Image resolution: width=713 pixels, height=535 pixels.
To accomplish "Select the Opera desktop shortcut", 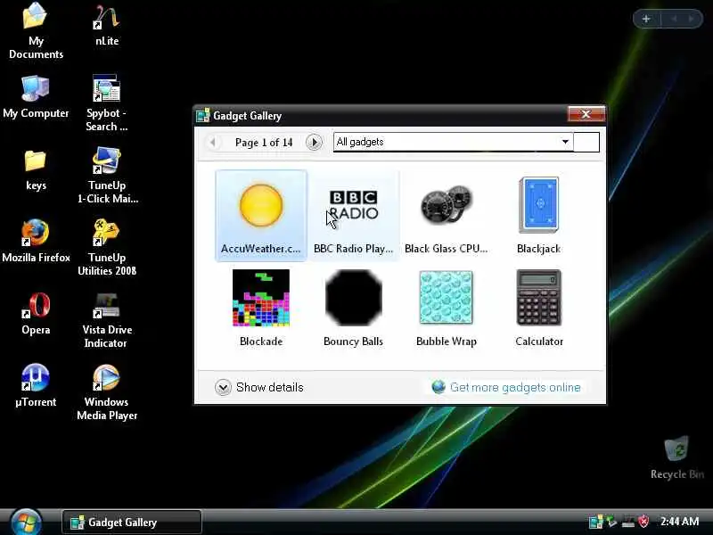I will (x=36, y=314).
